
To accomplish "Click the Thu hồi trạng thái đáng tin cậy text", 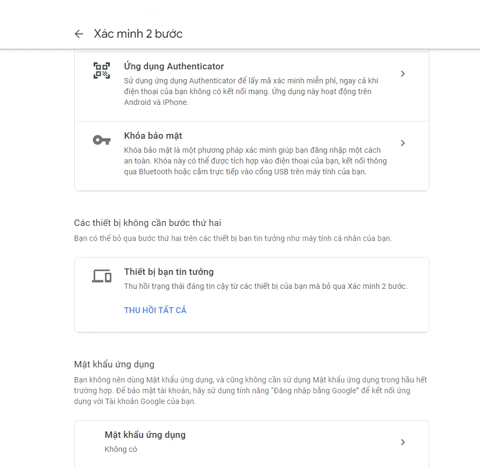I will click(x=266, y=286).
